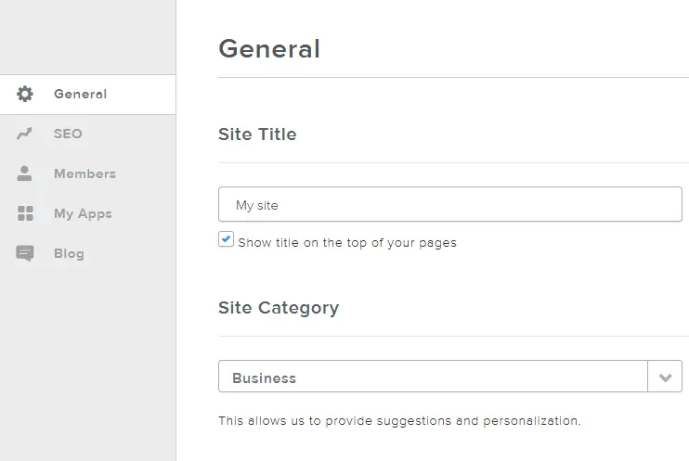Click the My Apps grid icon

pyautogui.click(x=25, y=213)
